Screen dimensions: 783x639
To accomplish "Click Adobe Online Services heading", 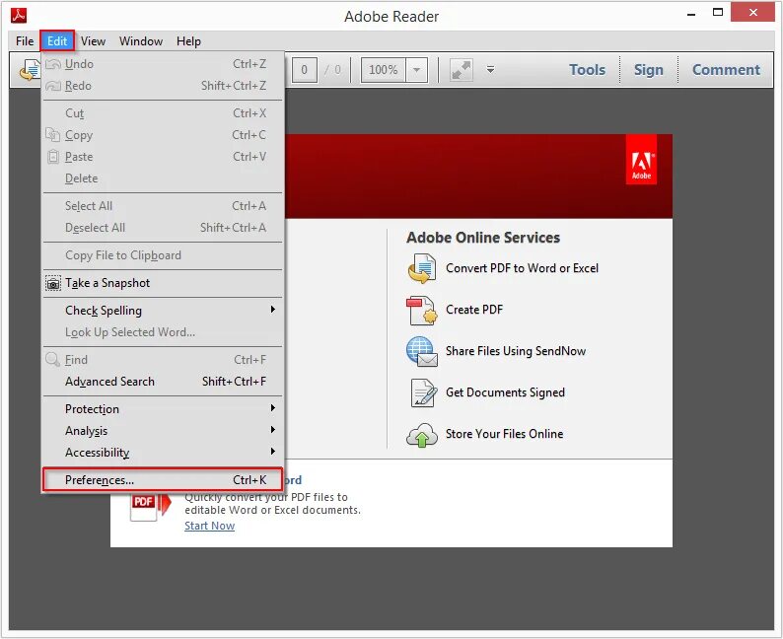I will click(x=483, y=238).
